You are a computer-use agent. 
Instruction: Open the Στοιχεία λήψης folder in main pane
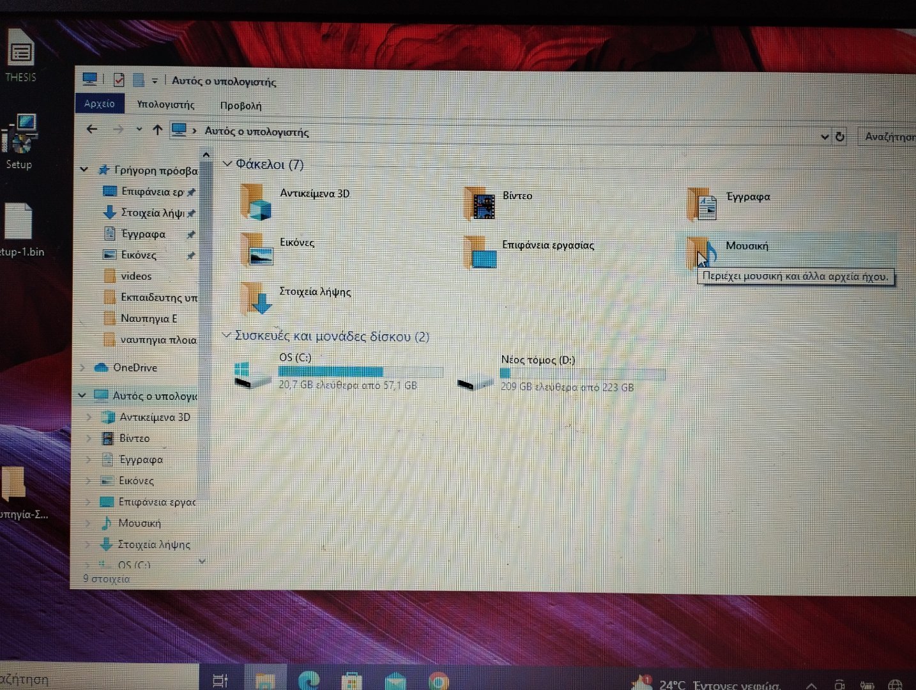(257, 298)
